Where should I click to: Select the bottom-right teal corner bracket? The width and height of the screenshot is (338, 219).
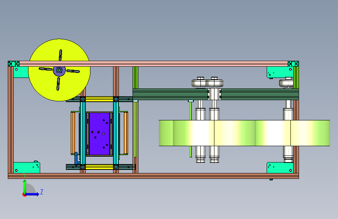280,168
